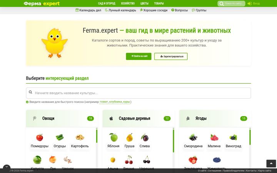
Task: Open the Сад и огород menu
Action: [107, 3]
